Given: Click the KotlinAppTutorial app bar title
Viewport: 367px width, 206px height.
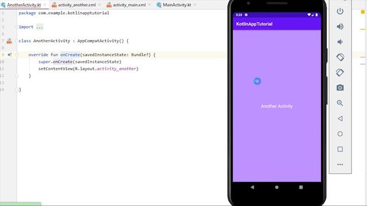Looking at the screenshot, I should [254, 24].
